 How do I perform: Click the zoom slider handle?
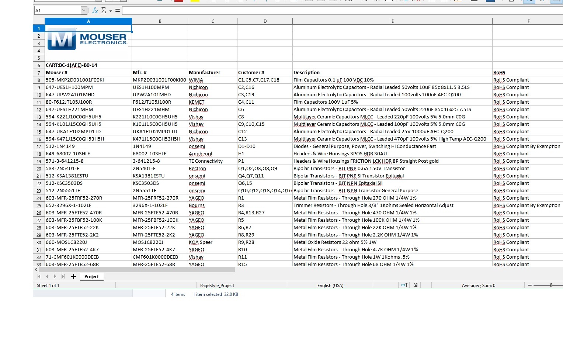551,285
